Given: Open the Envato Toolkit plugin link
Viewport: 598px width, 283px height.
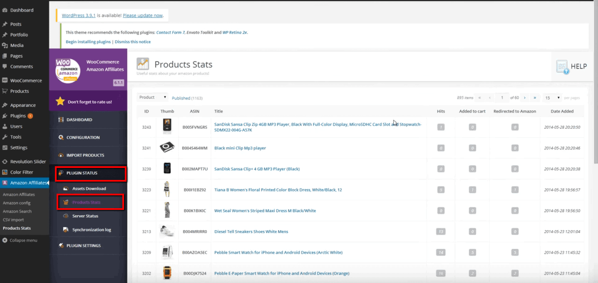Looking at the screenshot, I should [200, 32].
